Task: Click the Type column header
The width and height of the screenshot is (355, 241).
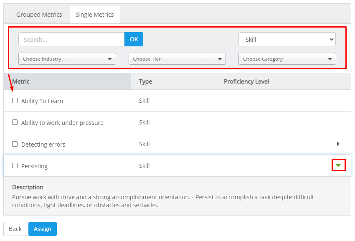Action: coord(146,81)
